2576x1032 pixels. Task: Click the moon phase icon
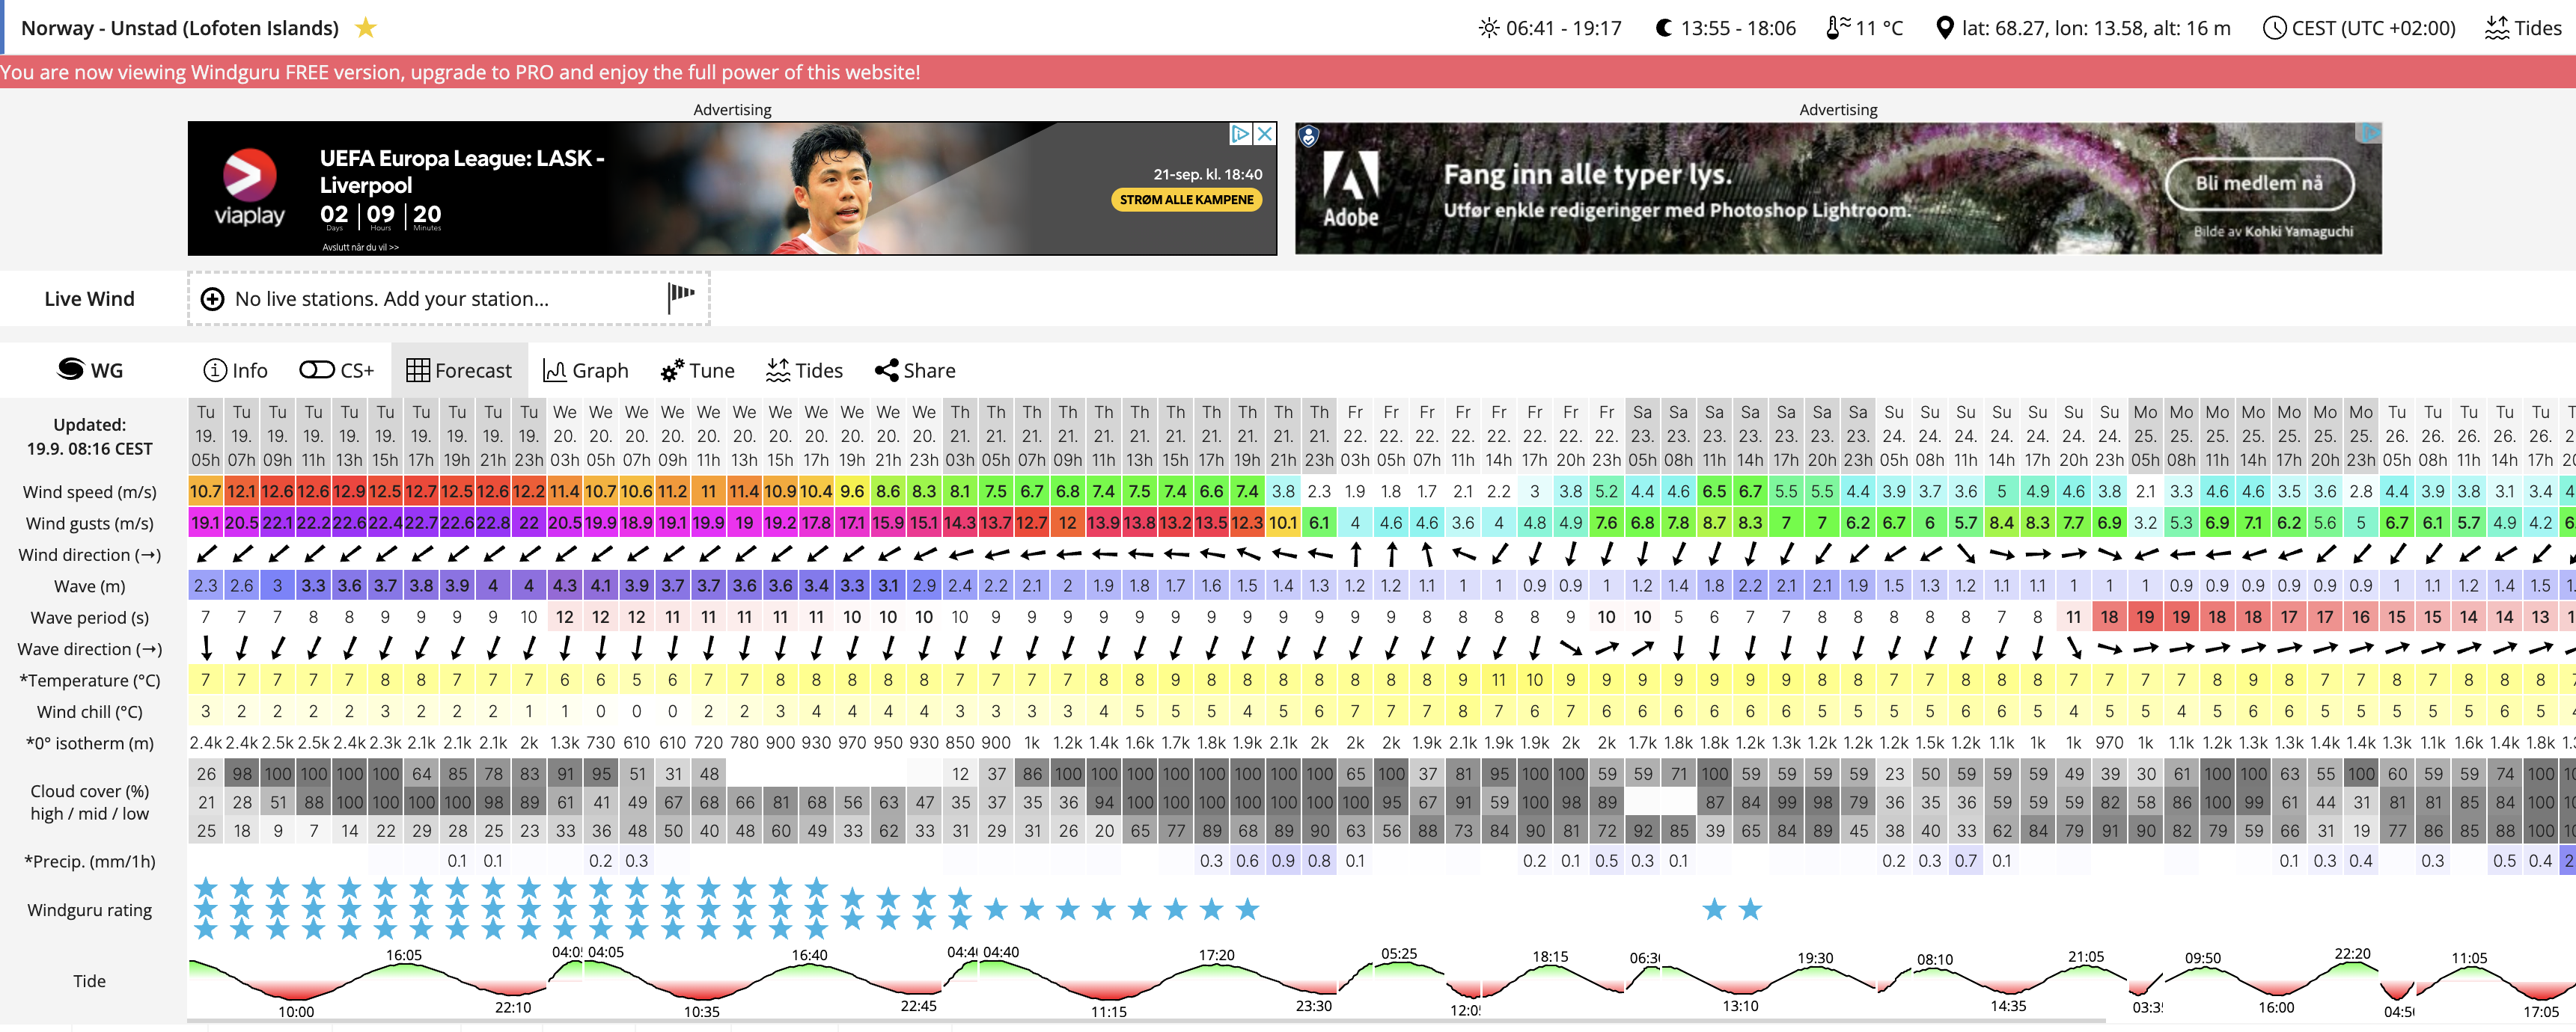pyautogui.click(x=1663, y=28)
